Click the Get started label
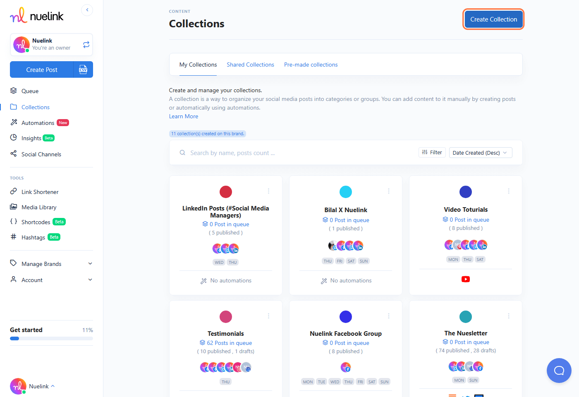Image resolution: width=579 pixels, height=397 pixels. pos(26,330)
